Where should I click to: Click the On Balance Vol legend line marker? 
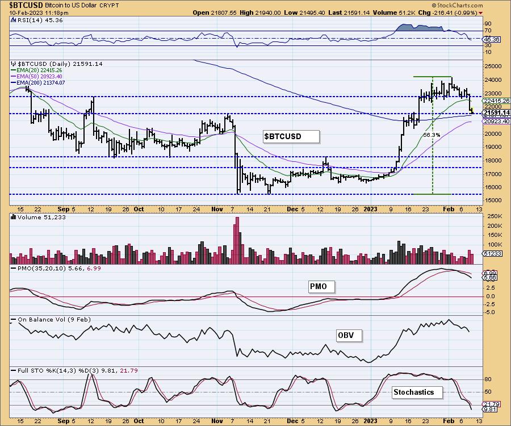coord(14,319)
